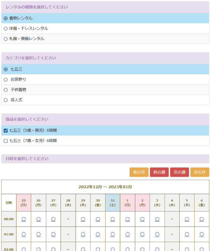Screen dimensions: 210x251
Task: Choose the 成人式 category option
Action: click(6, 100)
